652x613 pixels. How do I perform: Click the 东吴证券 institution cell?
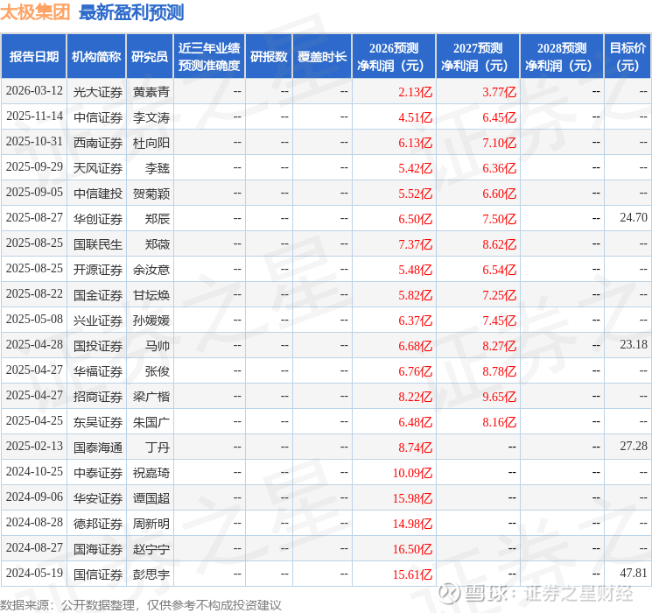(x=98, y=422)
